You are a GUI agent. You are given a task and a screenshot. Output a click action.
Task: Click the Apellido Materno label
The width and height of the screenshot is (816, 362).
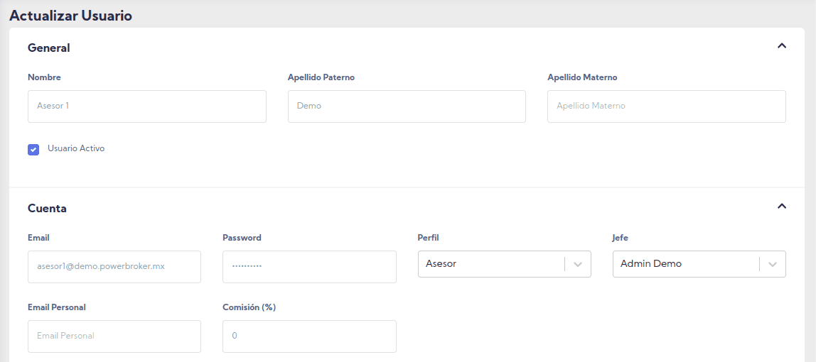click(x=582, y=77)
